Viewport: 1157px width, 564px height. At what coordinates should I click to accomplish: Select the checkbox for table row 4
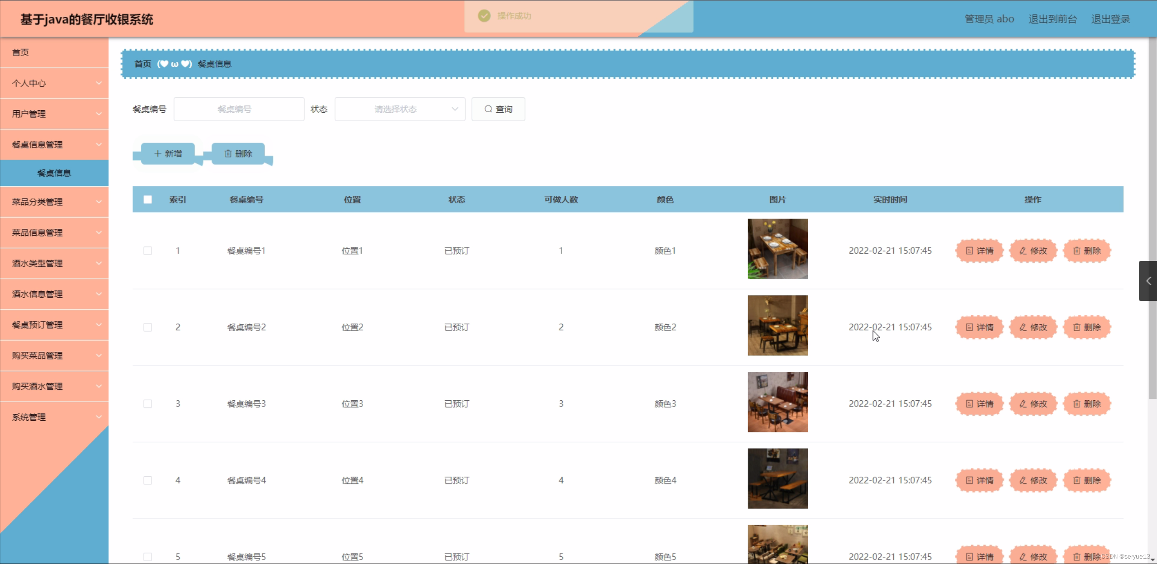click(148, 480)
